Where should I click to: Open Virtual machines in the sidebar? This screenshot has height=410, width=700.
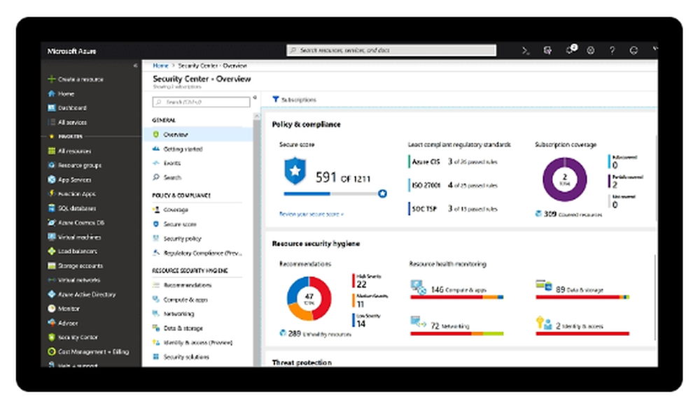[75, 237]
